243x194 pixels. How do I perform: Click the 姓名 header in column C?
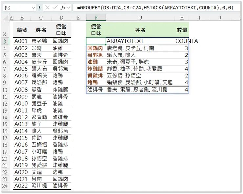click(41, 30)
